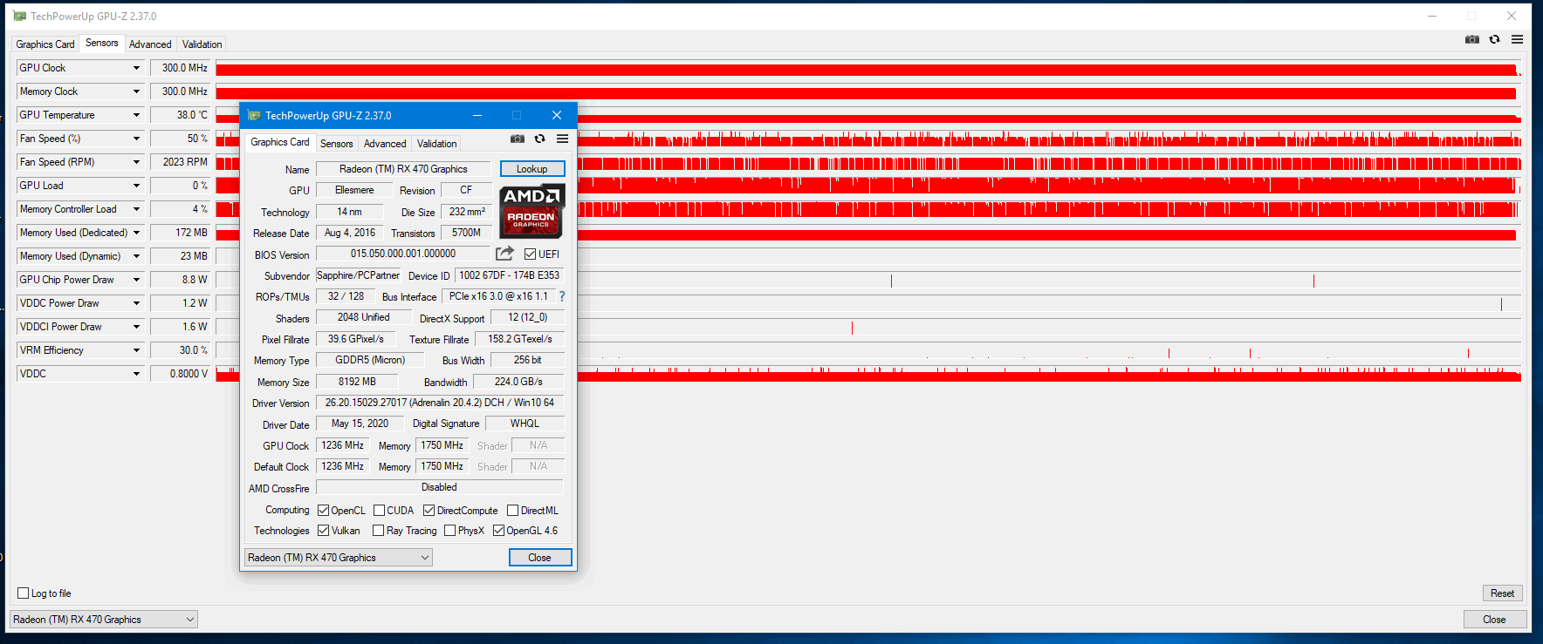Click Reset button in Sensors window
The height and width of the screenshot is (644, 1543).
(x=1502, y=593)
